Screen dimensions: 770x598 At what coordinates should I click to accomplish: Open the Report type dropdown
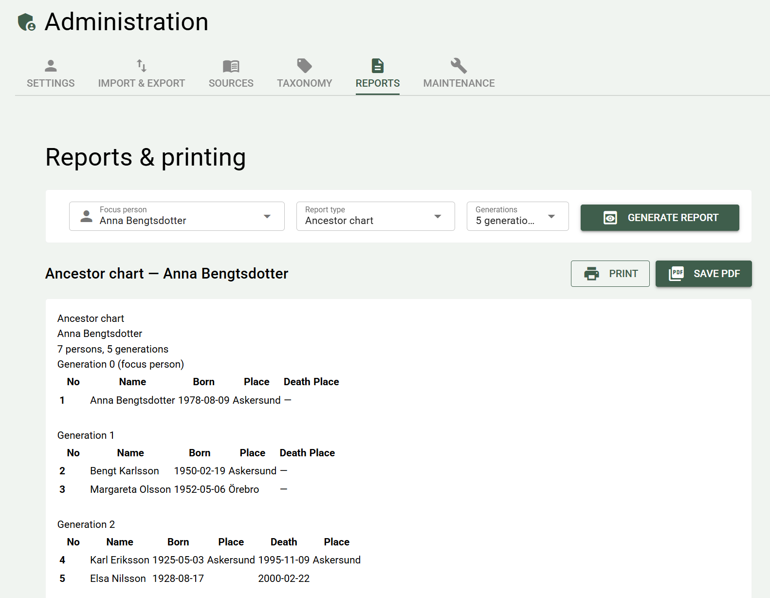376,216
